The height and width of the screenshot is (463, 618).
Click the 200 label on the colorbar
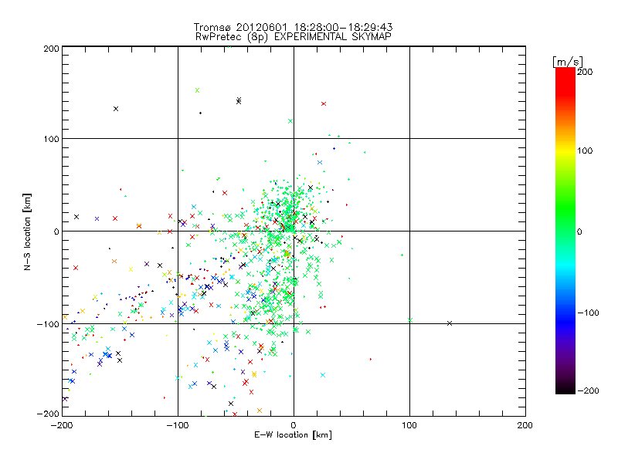585,72
